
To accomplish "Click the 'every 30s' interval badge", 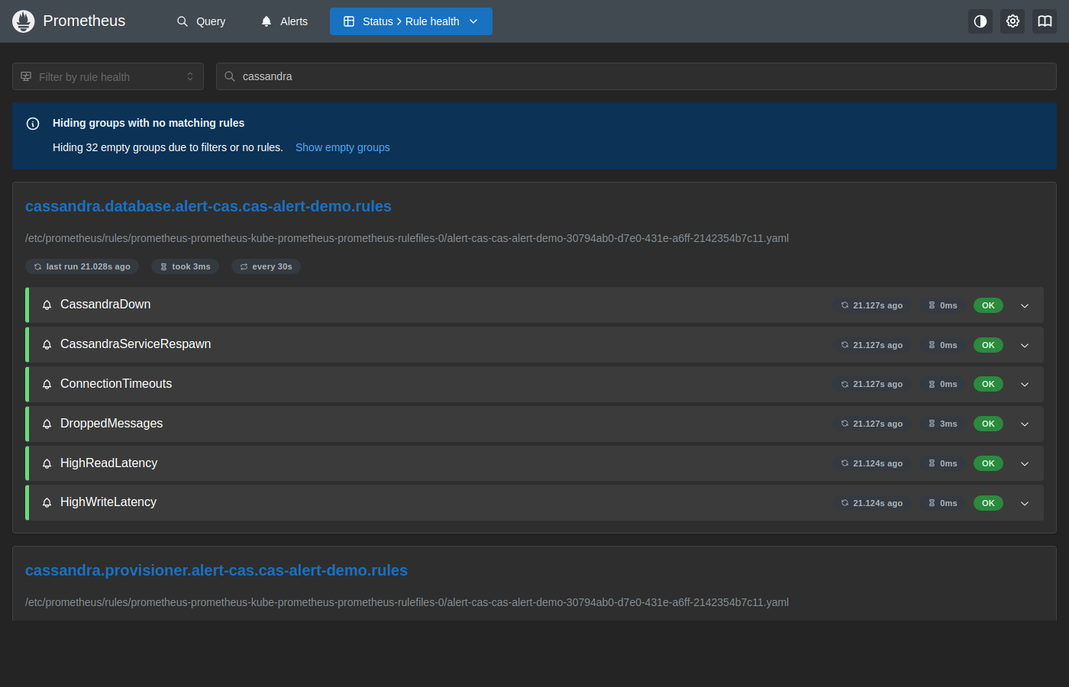I will [266, 266].
